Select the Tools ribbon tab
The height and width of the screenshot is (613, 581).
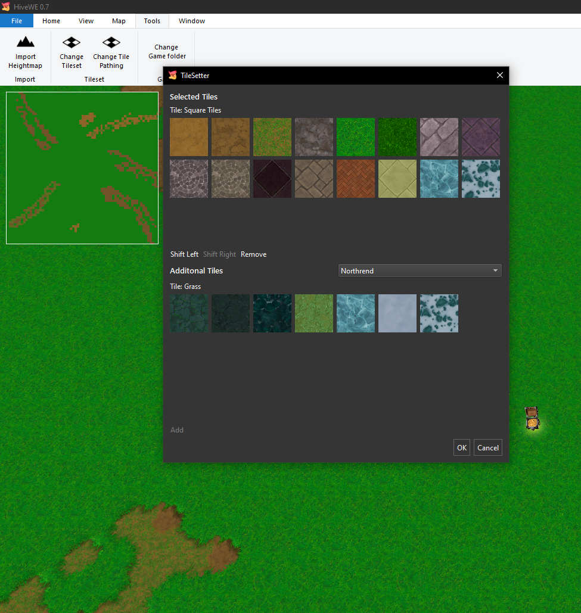coord(152,21)
